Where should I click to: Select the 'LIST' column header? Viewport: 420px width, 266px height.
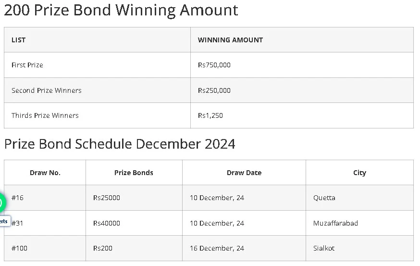click(19, 40)
